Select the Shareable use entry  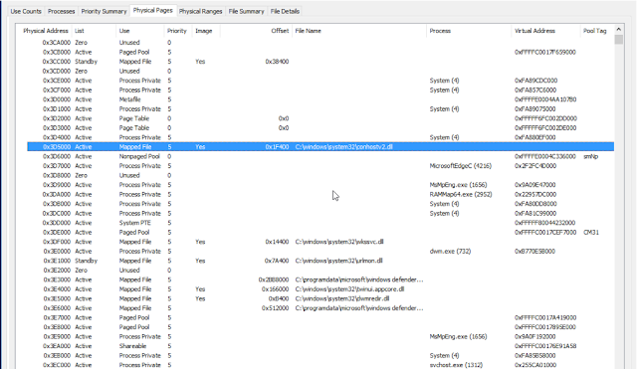[x=132, y=346]
